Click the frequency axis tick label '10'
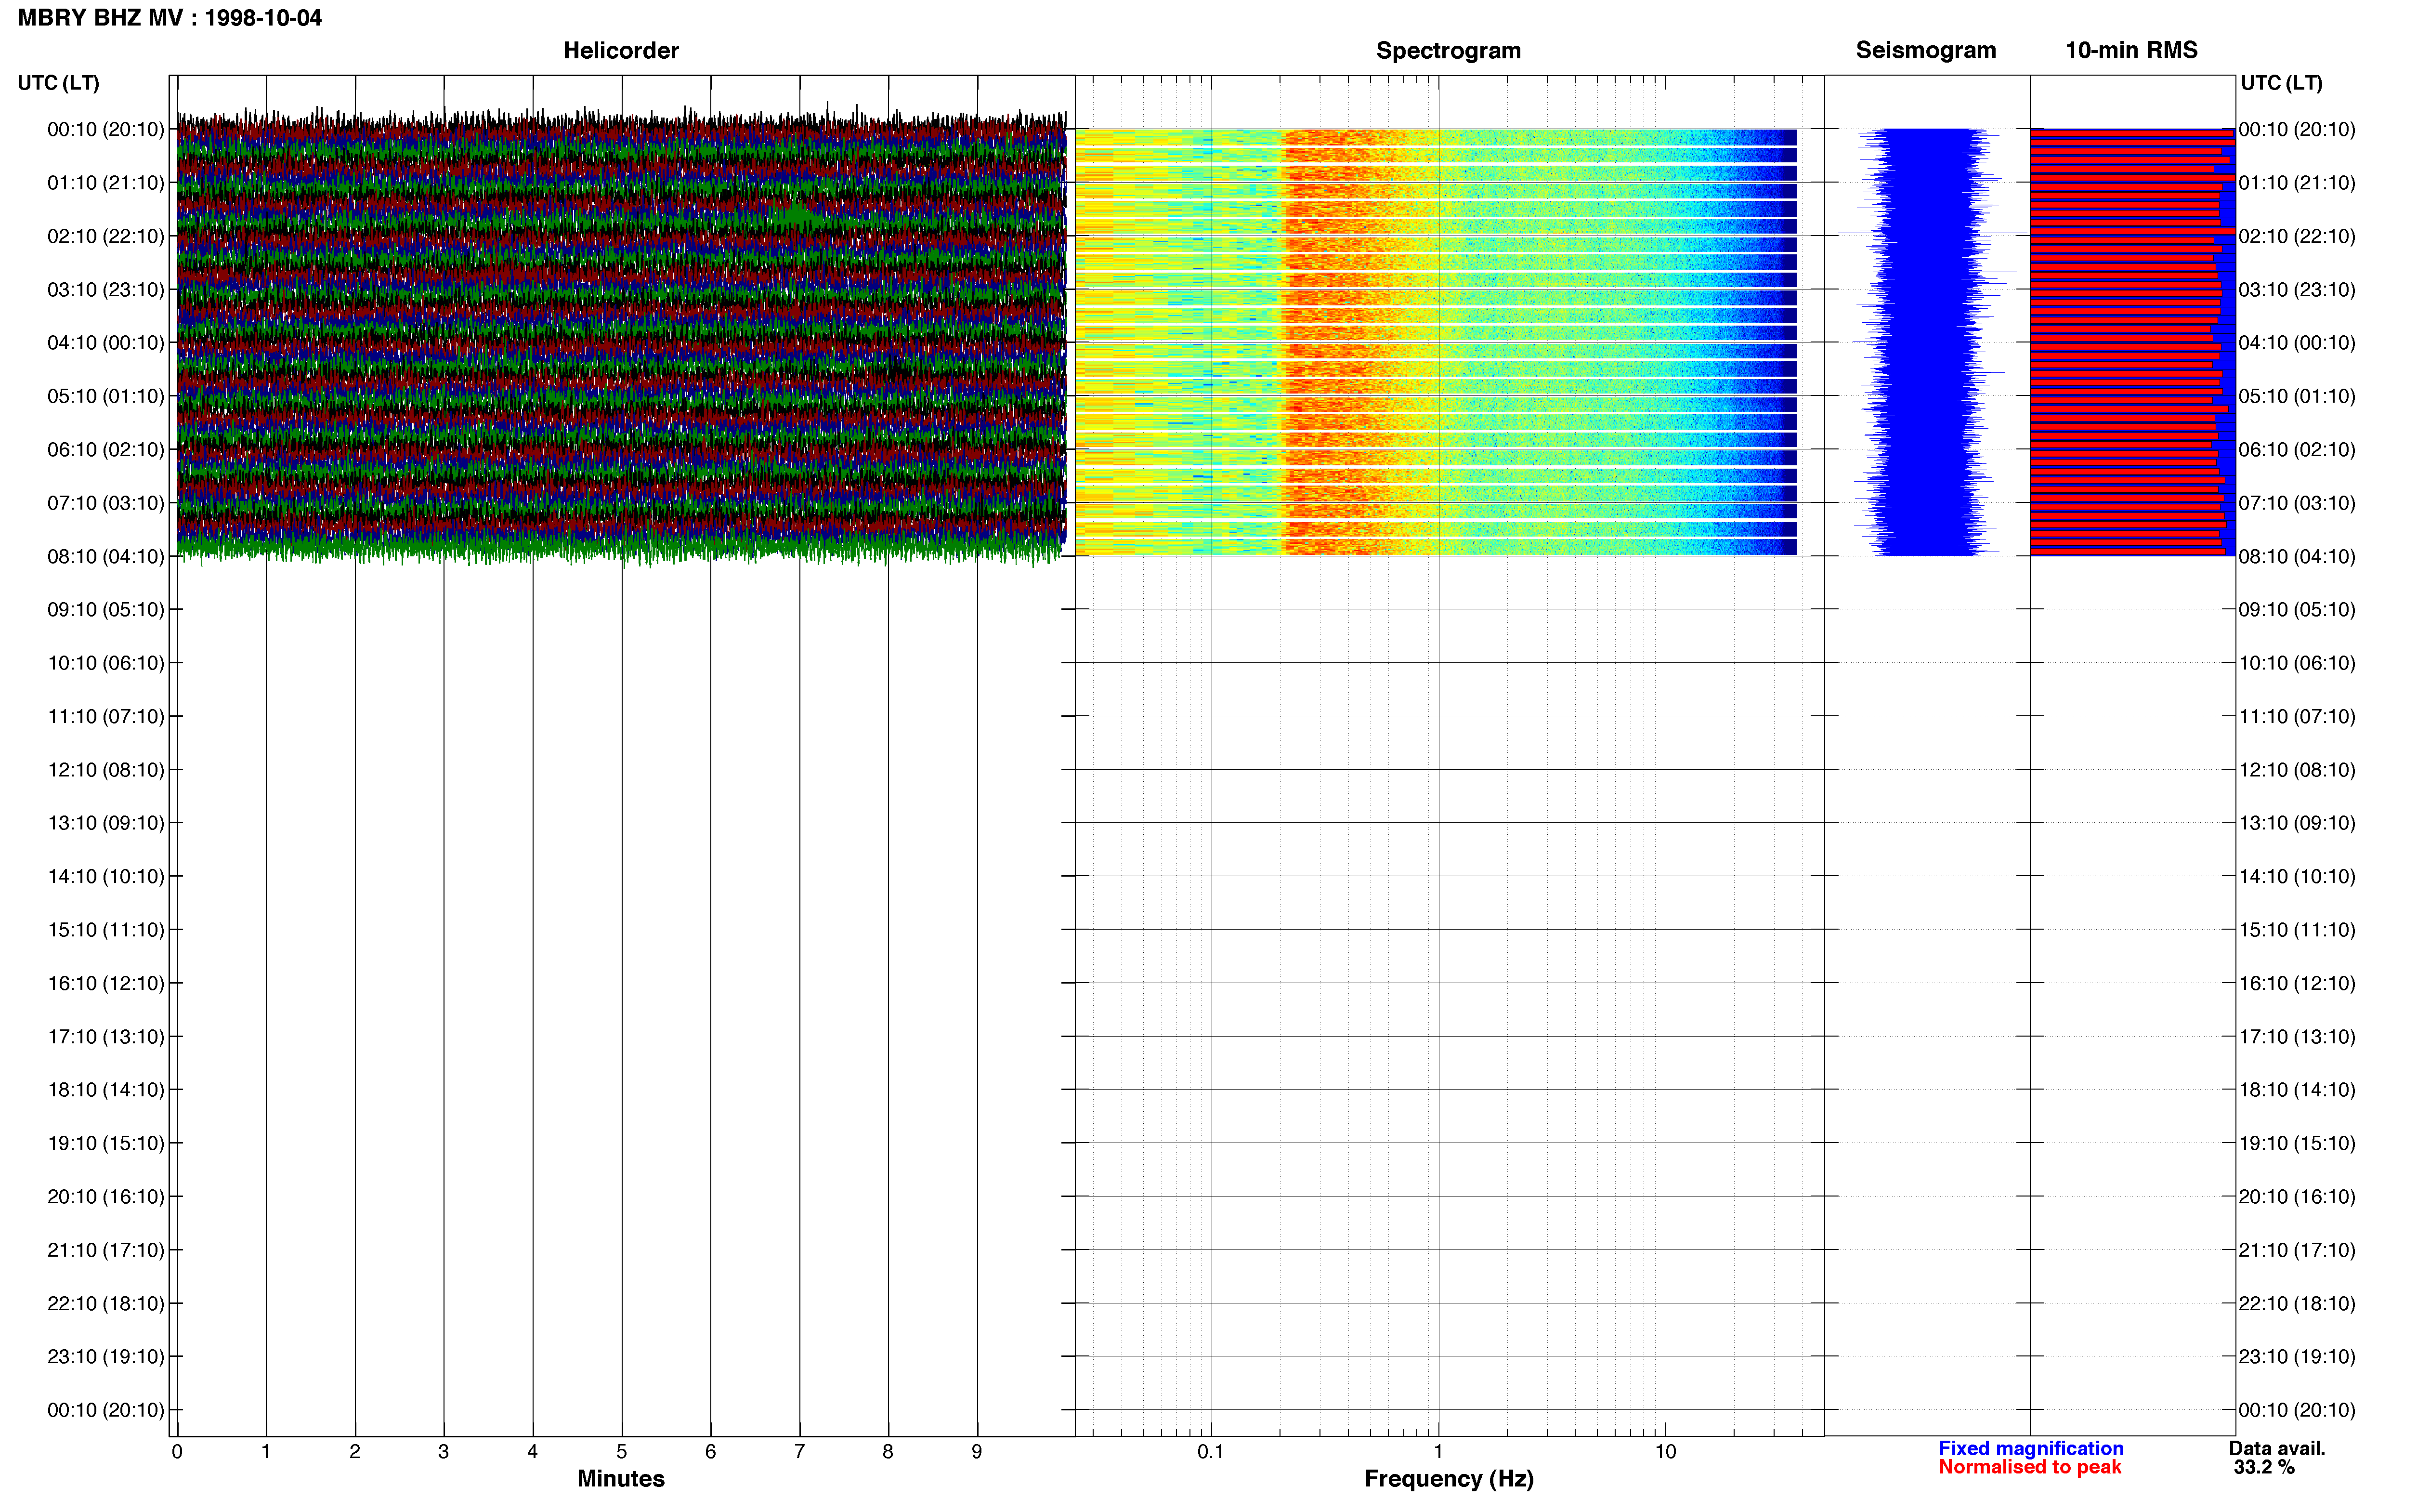Image resolution: width=2417 pixels, height=1512 pixels. click(1665, 1452)
